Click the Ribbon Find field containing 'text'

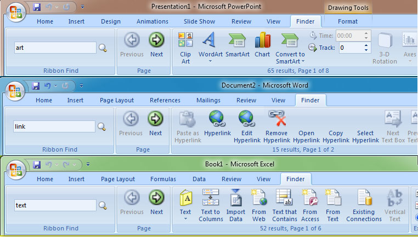point(55,205)
